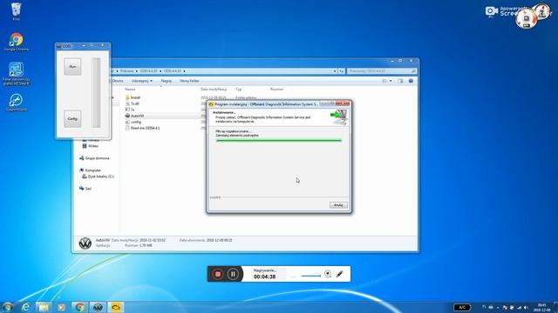Click the VW logo in details pane
The image size is (558, 313).
point(85,243)
